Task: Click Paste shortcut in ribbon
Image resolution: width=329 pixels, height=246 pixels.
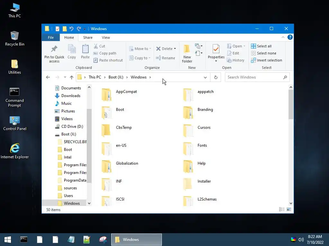Action: [x=108, y=60]
